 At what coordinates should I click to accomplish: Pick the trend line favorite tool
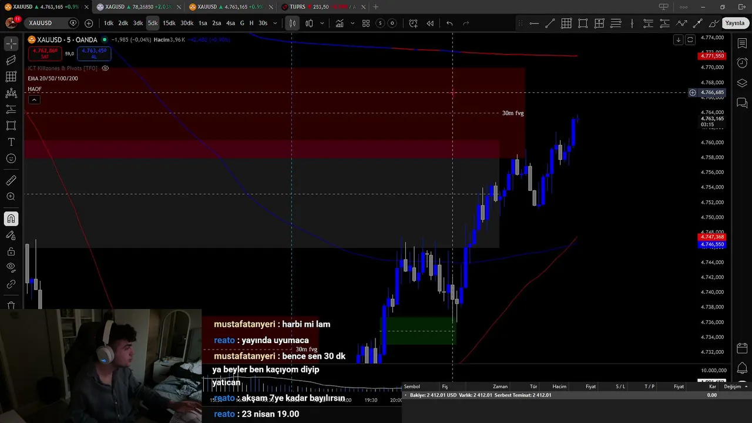coord(550,23)
